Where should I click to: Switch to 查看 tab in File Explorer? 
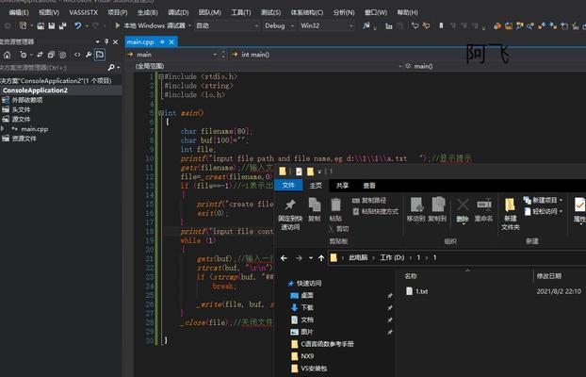369,185
